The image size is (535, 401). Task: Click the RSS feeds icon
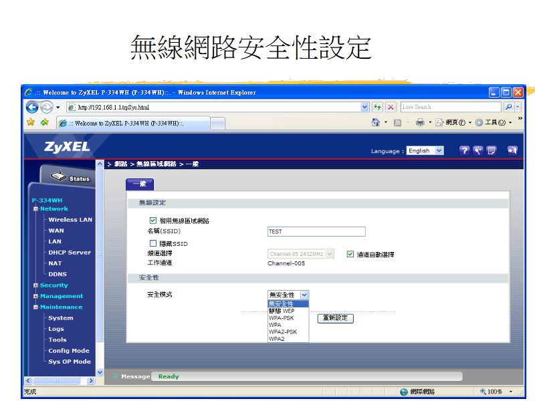(x=397, y=123)
